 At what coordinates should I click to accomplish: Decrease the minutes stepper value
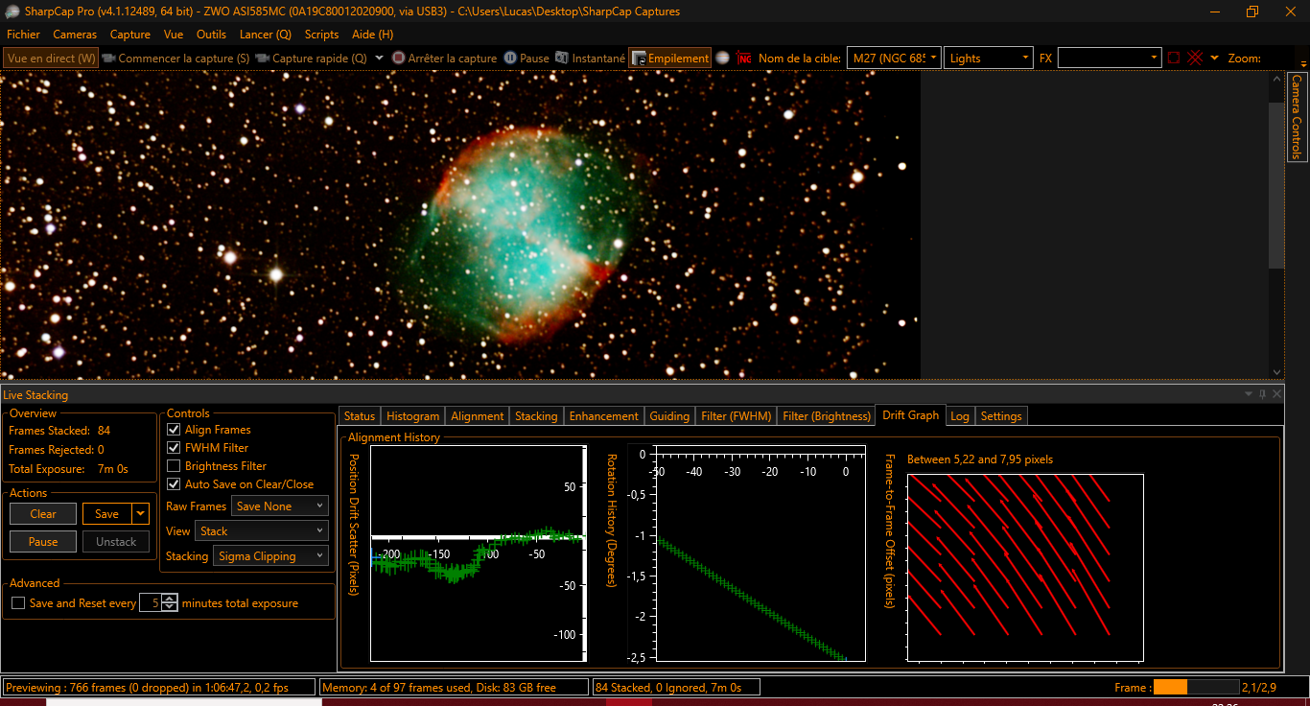[x=170, y=608]
